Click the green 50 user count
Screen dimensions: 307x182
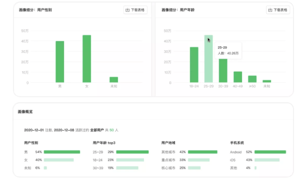(x=111, y=130)
